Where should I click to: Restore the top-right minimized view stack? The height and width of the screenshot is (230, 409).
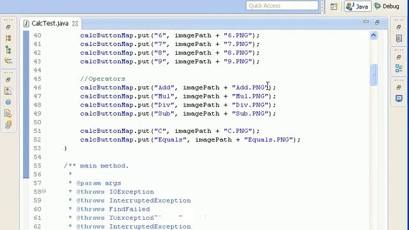pos(399,27)
